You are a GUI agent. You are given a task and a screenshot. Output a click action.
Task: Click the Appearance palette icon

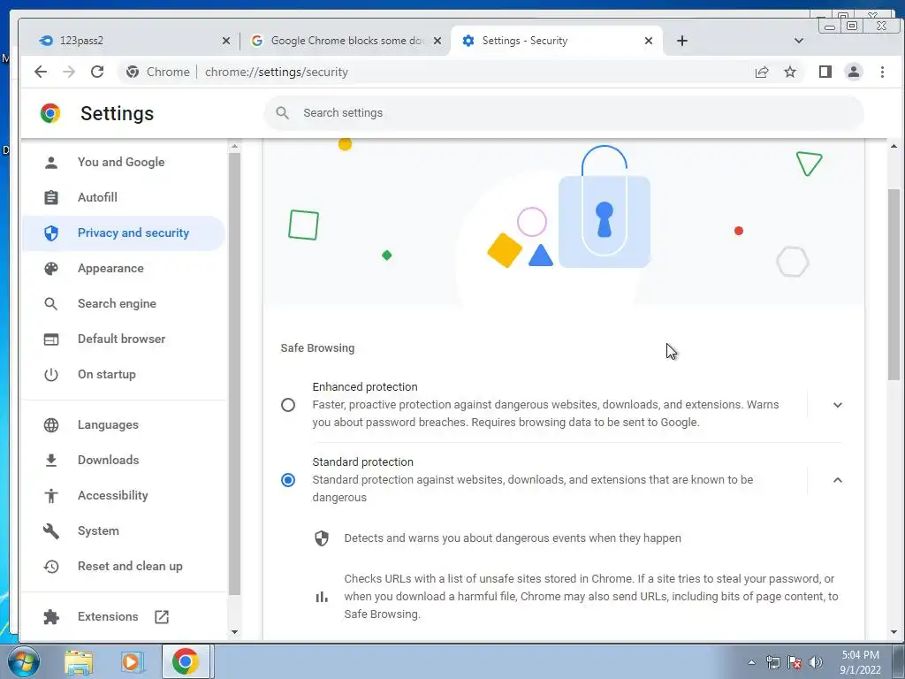pos(51,269)
